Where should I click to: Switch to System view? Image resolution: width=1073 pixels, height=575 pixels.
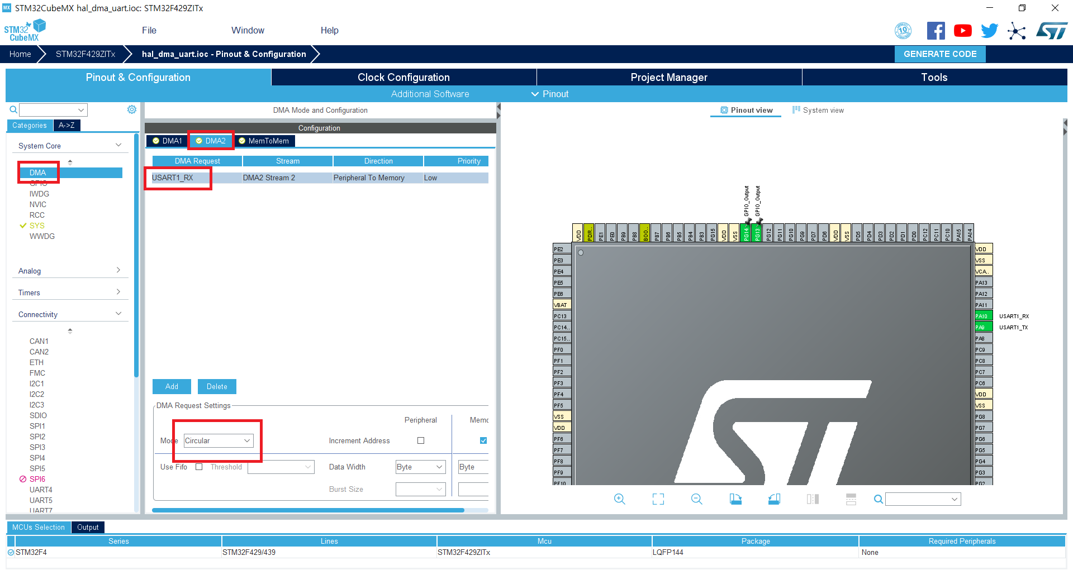[x=818, y=110]
